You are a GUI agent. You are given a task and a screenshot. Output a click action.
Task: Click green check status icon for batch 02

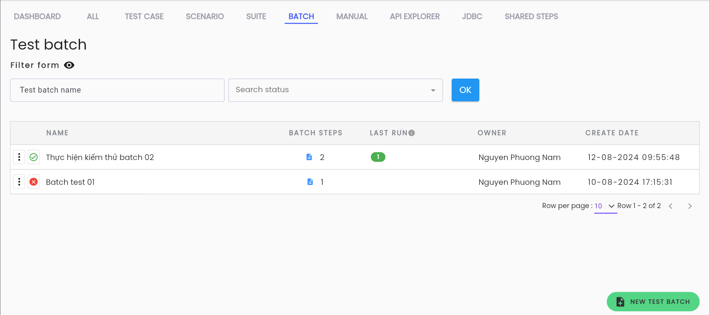[34, 157]
